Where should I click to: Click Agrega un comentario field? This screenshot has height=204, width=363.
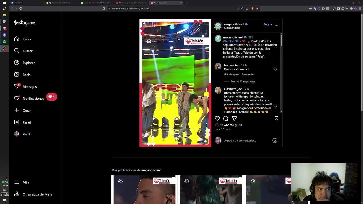(247, 141)
